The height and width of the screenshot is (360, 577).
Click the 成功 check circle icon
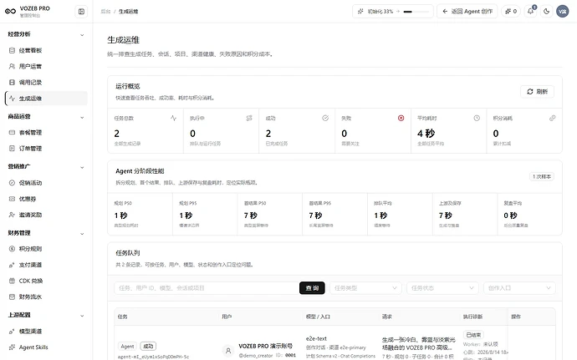325,118
